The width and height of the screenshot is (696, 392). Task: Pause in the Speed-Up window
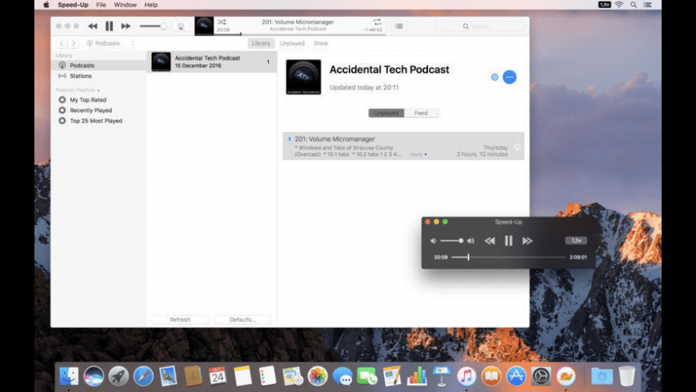[509, 241]
